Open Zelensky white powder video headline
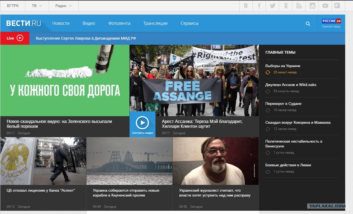 coord(59,124)
